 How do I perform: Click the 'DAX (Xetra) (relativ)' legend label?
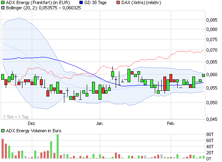click(141, 3)
